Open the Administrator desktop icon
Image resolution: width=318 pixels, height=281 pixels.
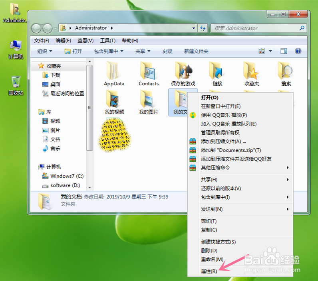(x=15, y=12)
